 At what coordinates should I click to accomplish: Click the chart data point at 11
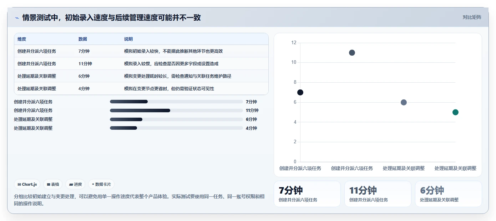tap(352, 53)
